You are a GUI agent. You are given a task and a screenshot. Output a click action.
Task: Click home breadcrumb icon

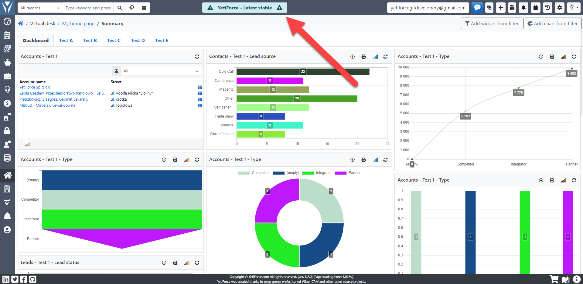tap(21, 24)
